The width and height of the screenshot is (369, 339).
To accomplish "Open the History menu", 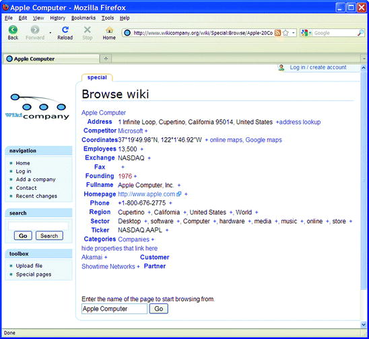I will 58,18.
